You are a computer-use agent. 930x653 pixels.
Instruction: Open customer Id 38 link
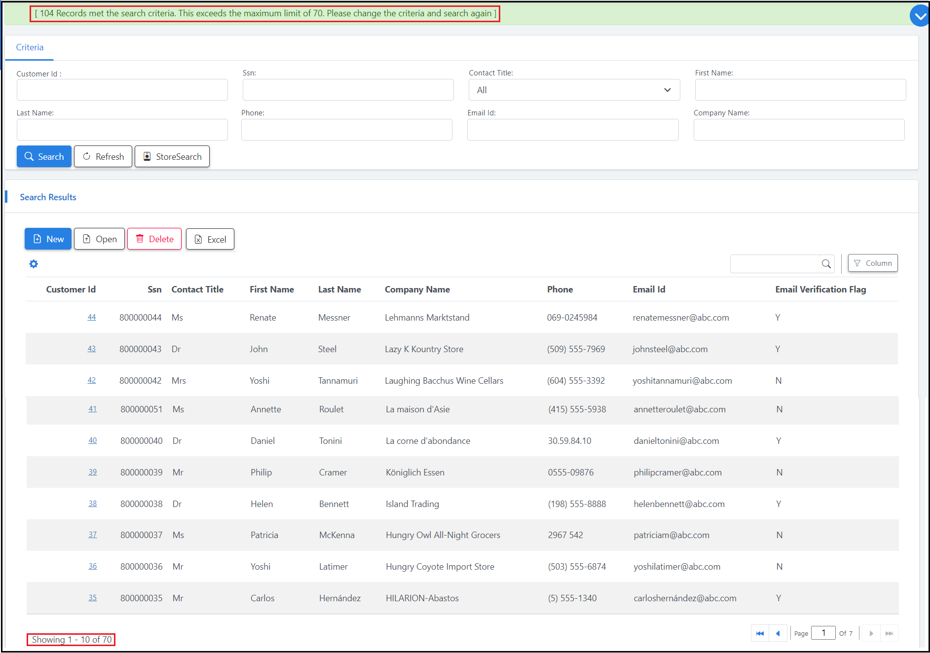[93, 504]
